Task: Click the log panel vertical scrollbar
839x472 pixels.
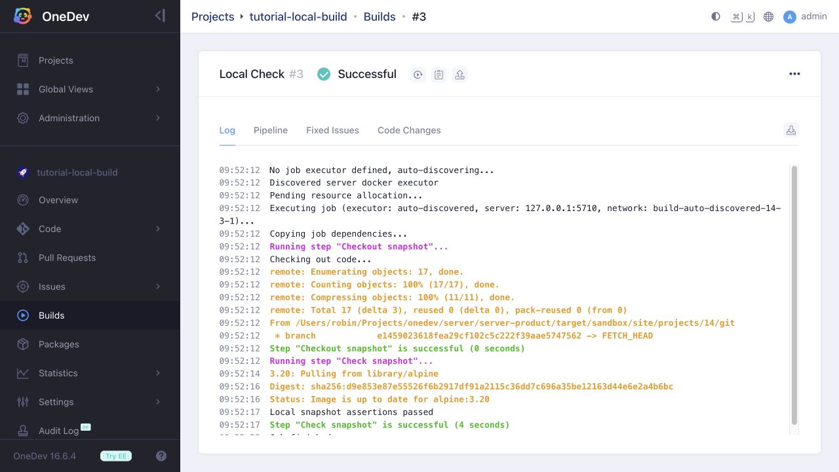Action: point(794,295)
